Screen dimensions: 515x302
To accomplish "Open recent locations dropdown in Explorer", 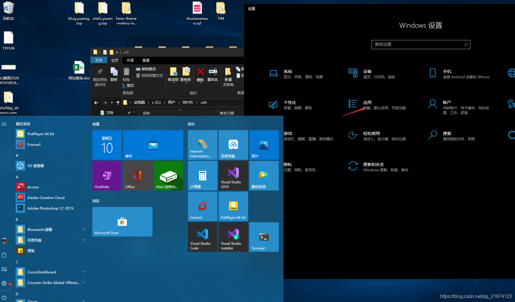I will [112, 103].
